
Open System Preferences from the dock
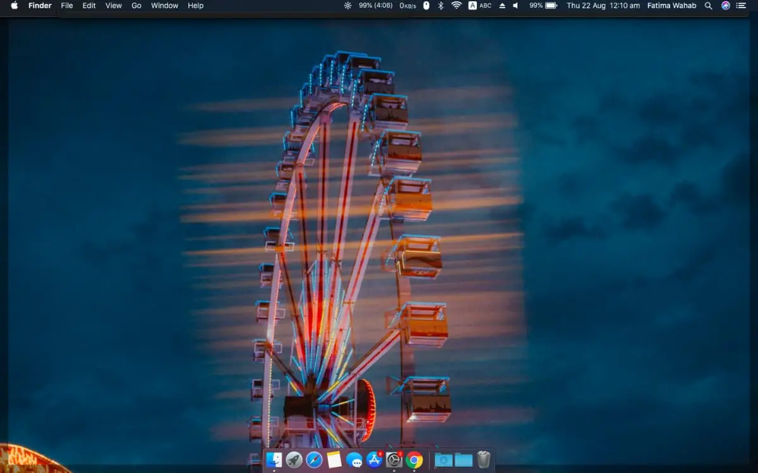point(394,460)
